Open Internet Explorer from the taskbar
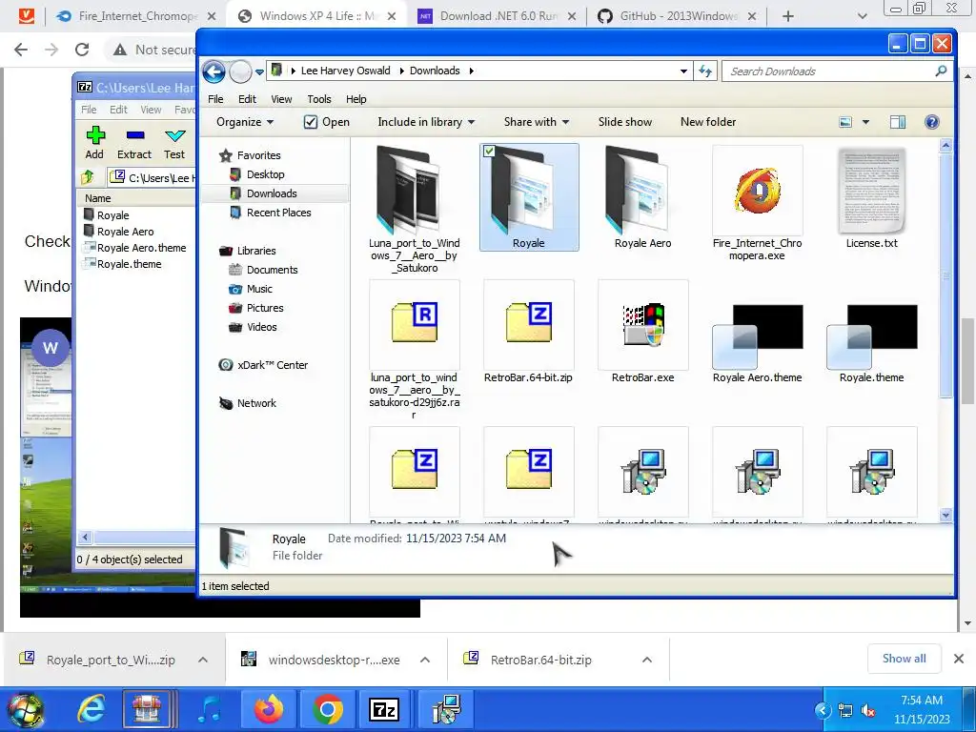Image resolution: width=976 pixels, height=732 pixels. [91, 709]
